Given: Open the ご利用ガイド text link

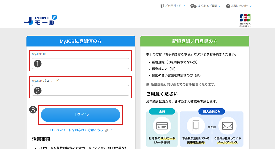Looking at the screenshot, I should pyautogui.click(x=173, y=6).
